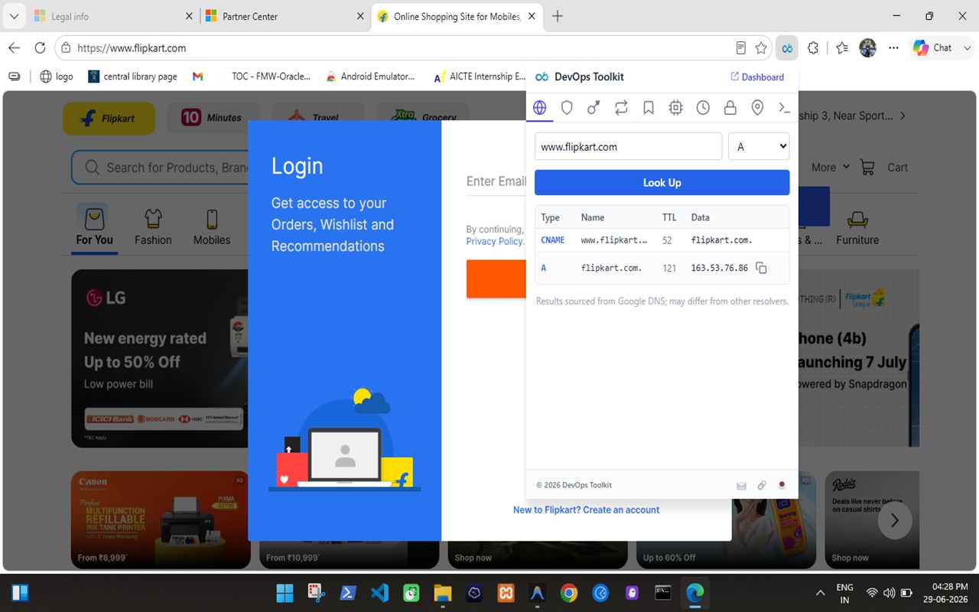Click the chain link icon in toolkit footer
Screen dimensions: 979x612
click(x=762, y=485)
